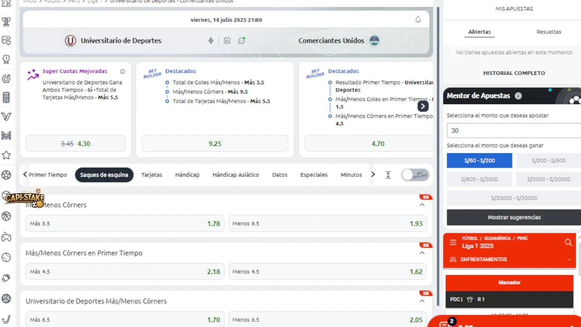Click the collapse-all markets icon beside tabs
Screen dimensions: 581x327
(x=388, y=175)
